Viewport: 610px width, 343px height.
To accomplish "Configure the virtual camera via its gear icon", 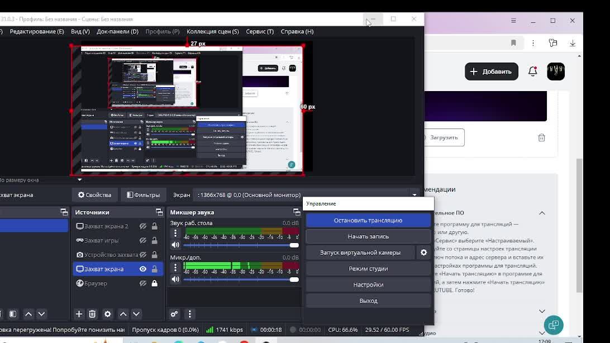I will 423,253.
